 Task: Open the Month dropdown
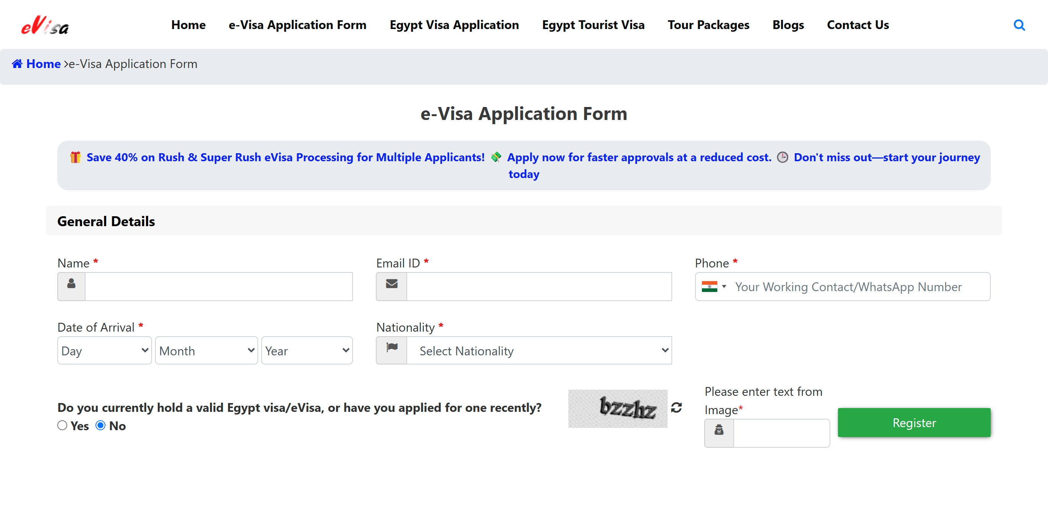pyautogui.click(x=206, y=350)
